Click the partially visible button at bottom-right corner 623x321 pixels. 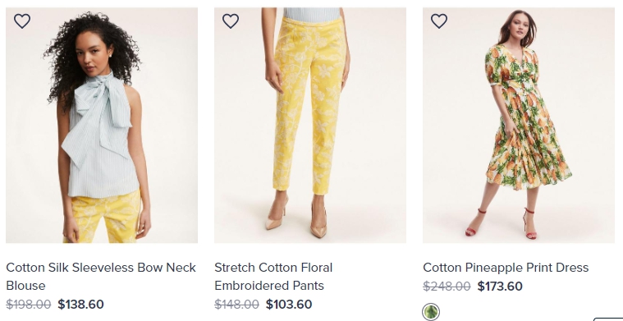pos(608,319)
